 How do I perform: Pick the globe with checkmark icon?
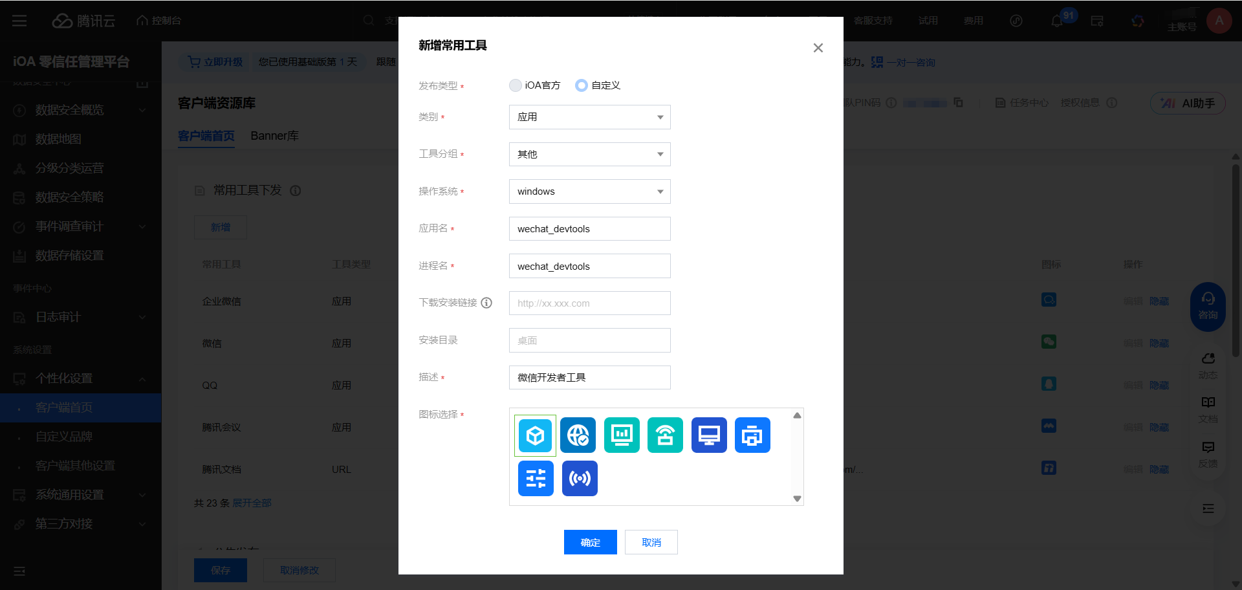tap(578, 435)
